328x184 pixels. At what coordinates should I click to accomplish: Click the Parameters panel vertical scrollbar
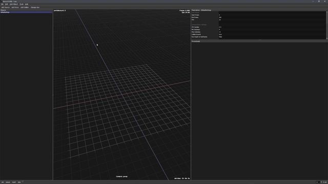click(x=327, y=25)
